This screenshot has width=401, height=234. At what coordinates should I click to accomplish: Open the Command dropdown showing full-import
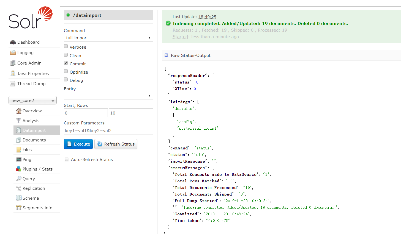click(108, 38)
